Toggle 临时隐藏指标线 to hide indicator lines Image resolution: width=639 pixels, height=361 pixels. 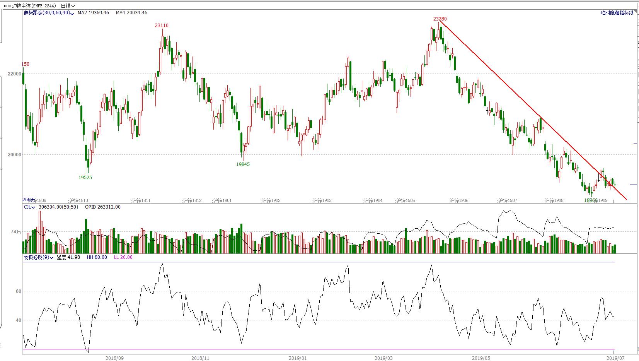pyautogui.click(x=617, y=13)
